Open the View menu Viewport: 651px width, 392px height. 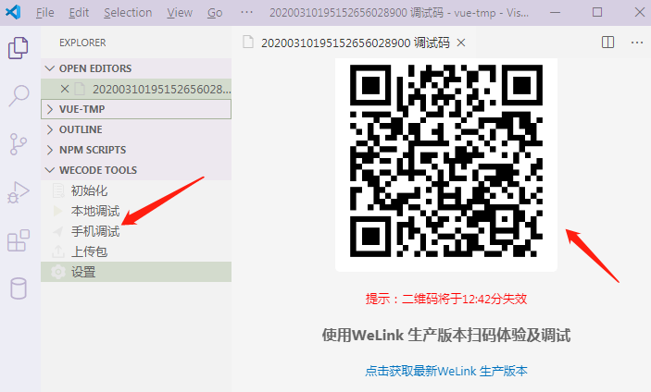pos(180,13)
